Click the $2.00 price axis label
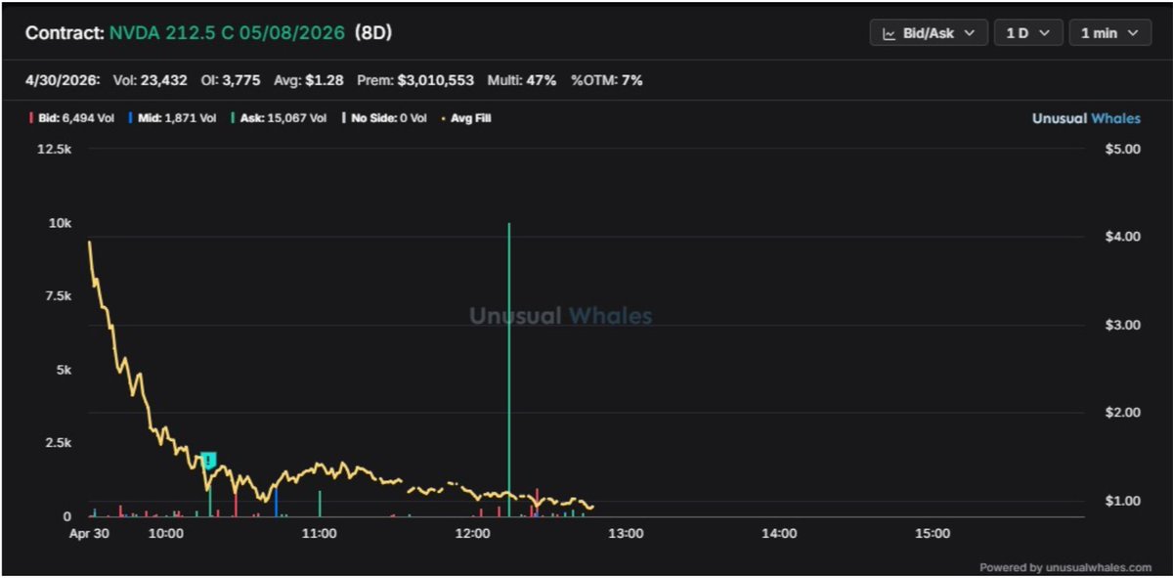1173x578 pixels. [x=1122, y=413]
